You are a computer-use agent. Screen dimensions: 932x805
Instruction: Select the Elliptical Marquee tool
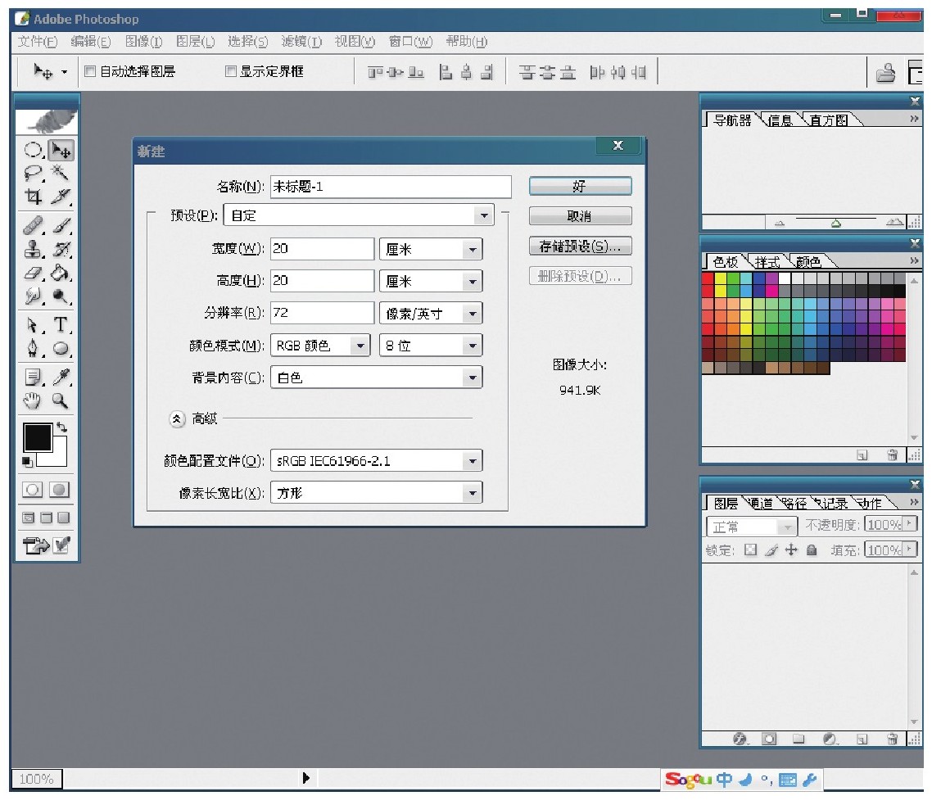pos(34,150)
